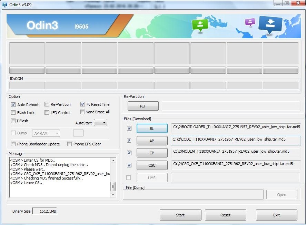Viewport: 306px width, 225px height.
Task: Click the message log scroll-down arrow
Action: tap(113, 195)
